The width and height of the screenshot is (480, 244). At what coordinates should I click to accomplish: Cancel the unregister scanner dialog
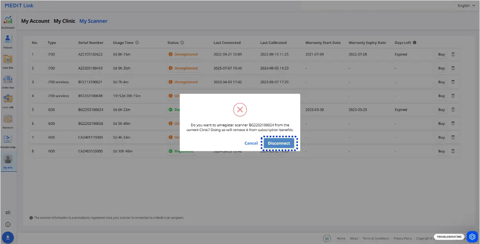click(x=251, y=143)
